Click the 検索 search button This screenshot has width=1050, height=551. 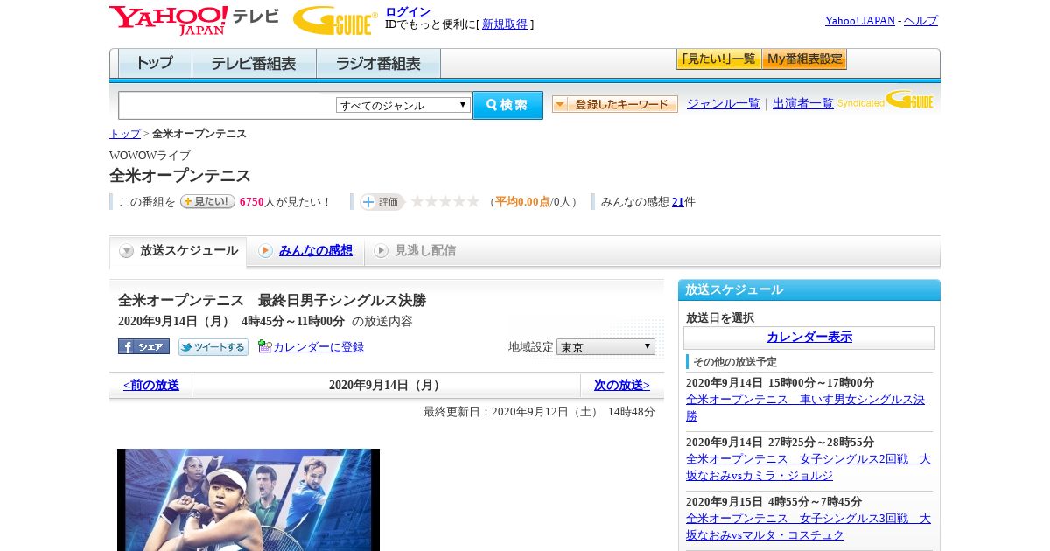(507, 105)
